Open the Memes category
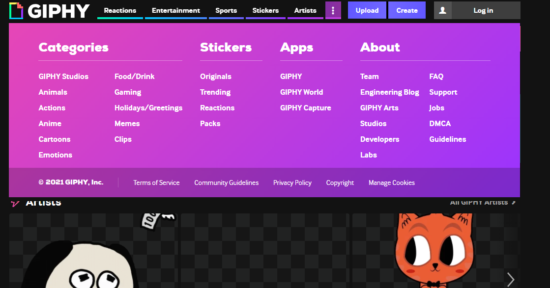Screen dimensions: 550x288 (127, 124)
